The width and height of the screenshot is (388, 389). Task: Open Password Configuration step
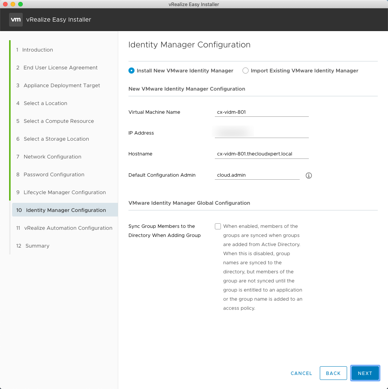tap(54, 174)
